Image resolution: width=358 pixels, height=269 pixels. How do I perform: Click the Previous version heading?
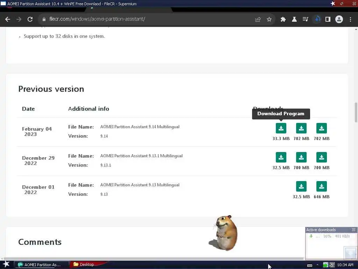coord(51,89)
